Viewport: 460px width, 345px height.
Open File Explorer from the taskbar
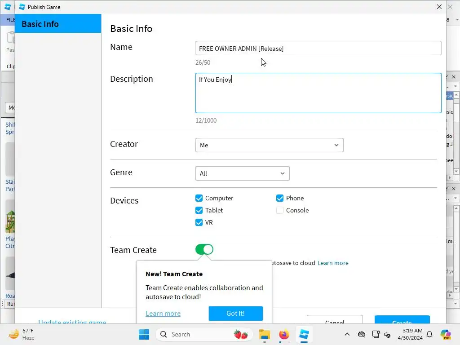coord(264,334)
